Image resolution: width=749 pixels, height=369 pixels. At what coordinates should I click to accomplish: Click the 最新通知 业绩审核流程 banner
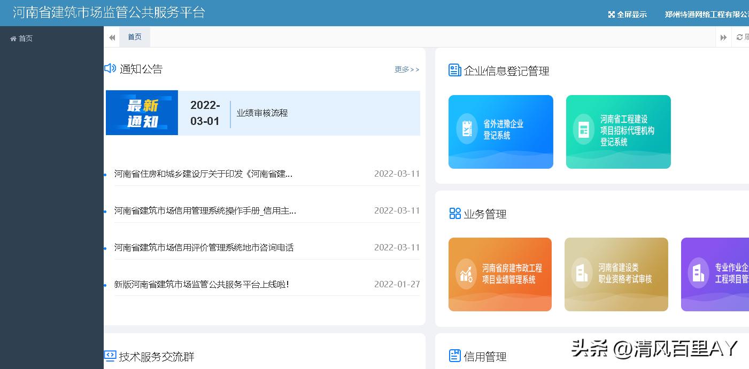pos(262,113)
